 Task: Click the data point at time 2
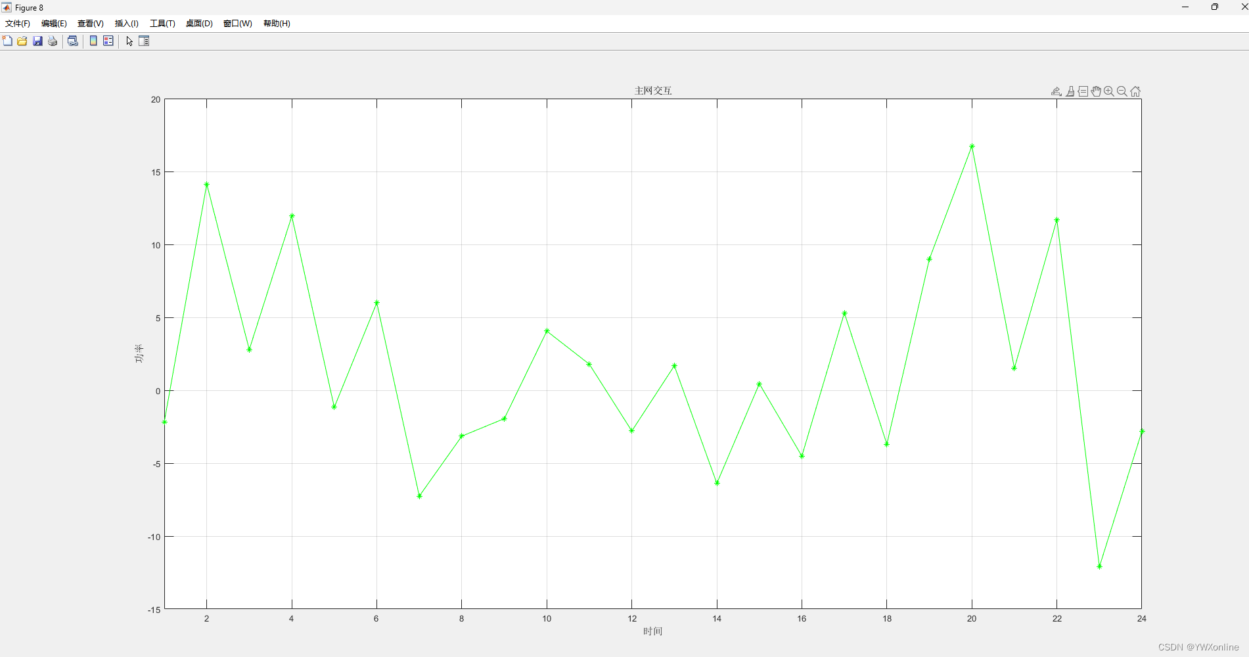tap(206, 185)
